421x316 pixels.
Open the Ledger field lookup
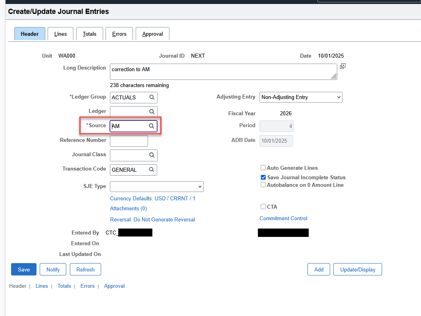click(x=152, y=111)
